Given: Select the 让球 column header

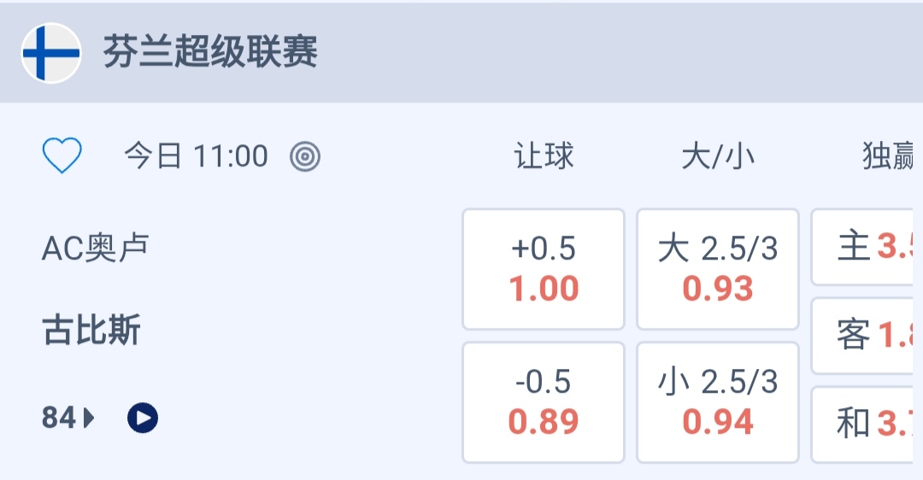Looking at the screenshot, I should [x=544, y=157].
